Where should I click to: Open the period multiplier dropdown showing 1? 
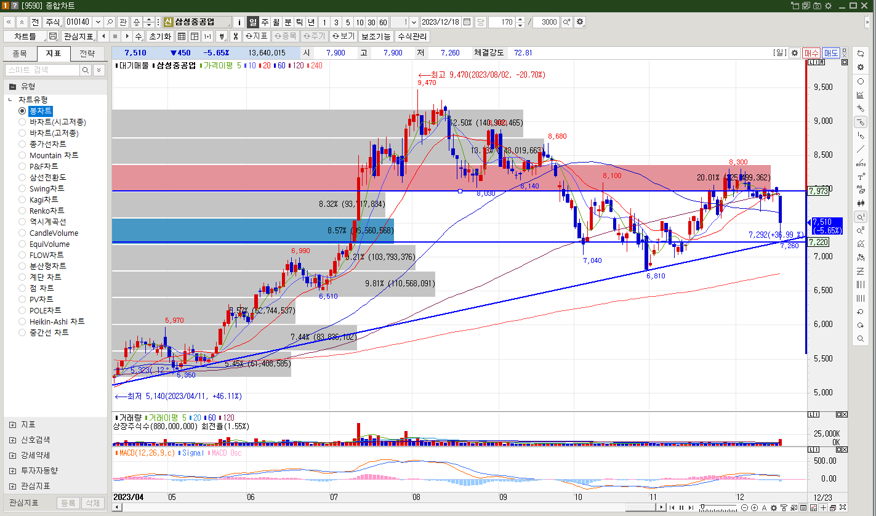[414, 22]
